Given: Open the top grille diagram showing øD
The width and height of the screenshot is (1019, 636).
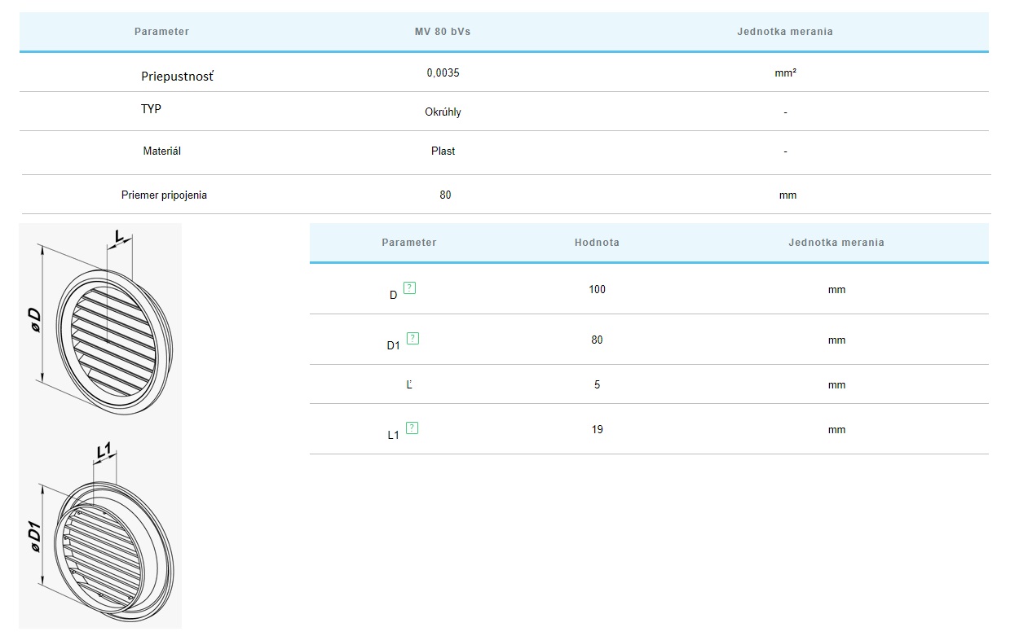Looking at the screenshot, I should click(99, 322).
